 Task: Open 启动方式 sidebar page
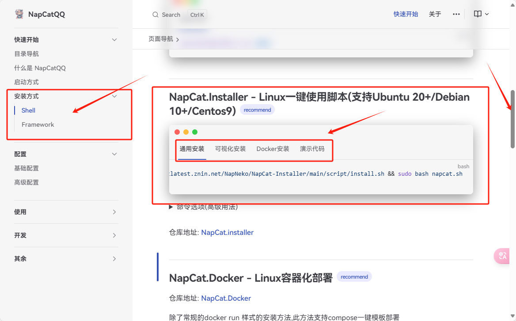click(27, 82)
